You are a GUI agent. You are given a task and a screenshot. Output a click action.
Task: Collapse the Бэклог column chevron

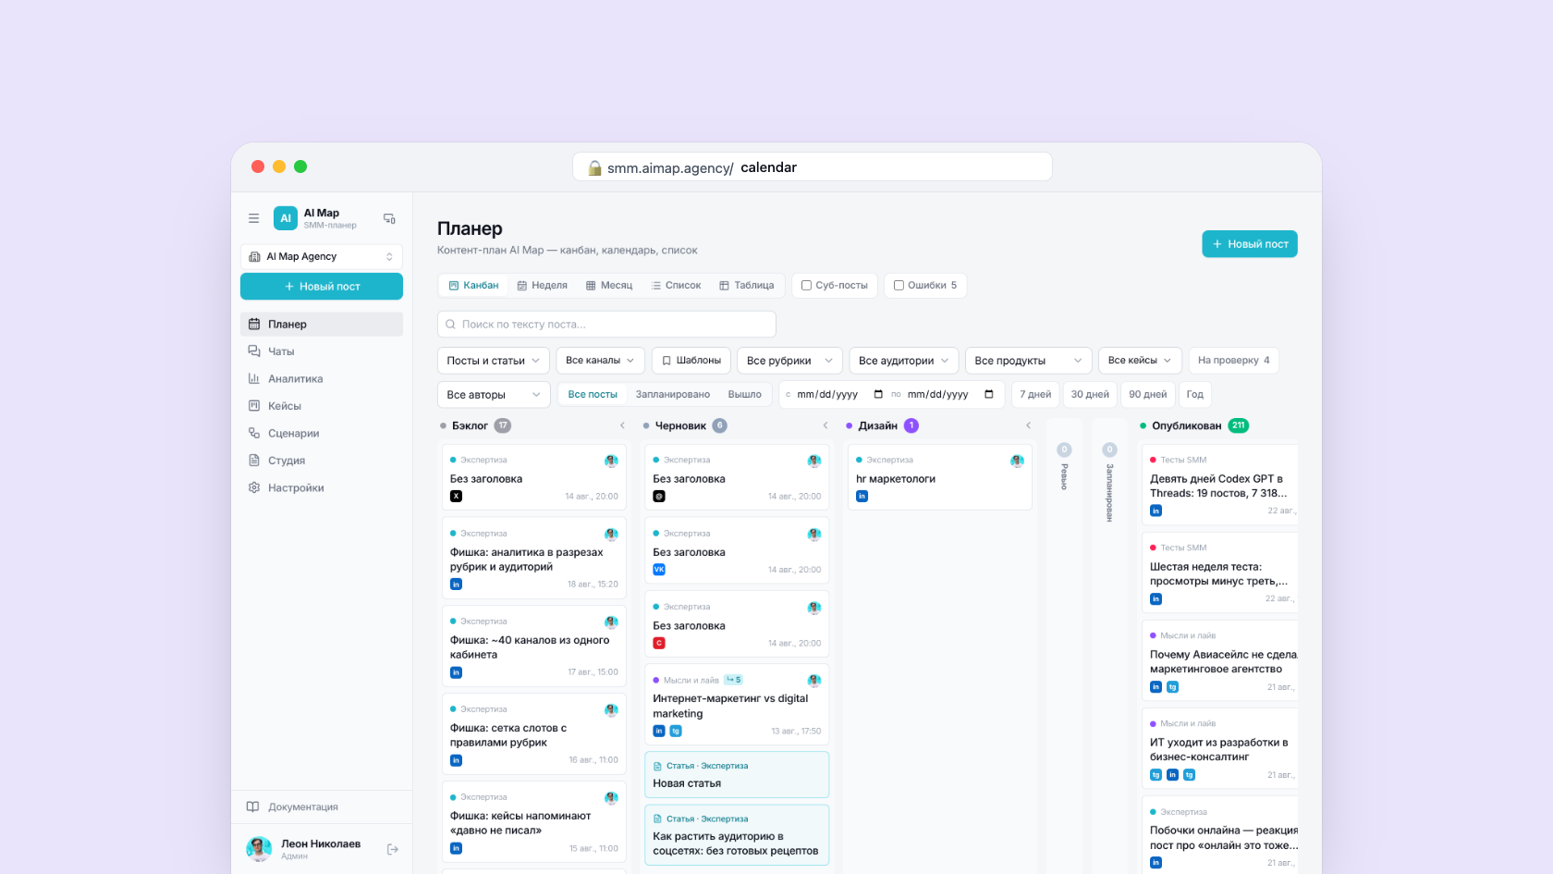coord(622,425)
